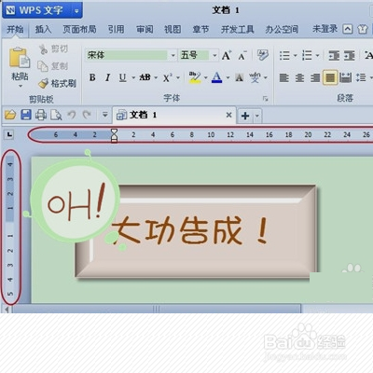Switch to the 开发工具 tab
This screenshot has height=373, width=373.
238,30
